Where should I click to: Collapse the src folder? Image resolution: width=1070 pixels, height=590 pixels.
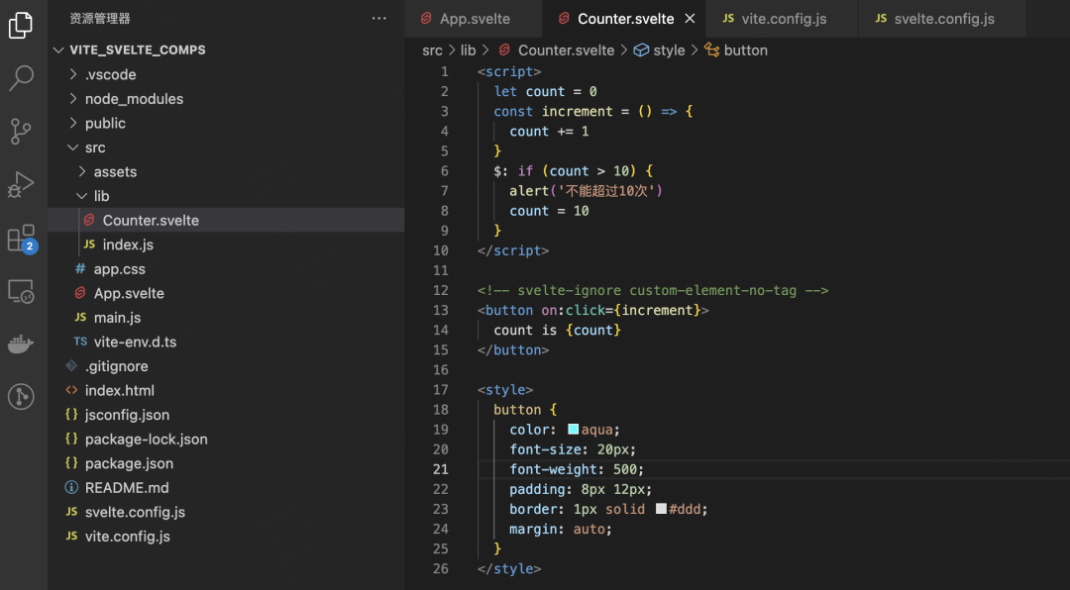[x=226, y=147]
